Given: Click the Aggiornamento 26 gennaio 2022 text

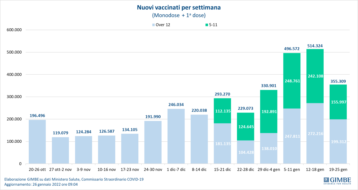Looking at the screenshot, I should [41, 184].
